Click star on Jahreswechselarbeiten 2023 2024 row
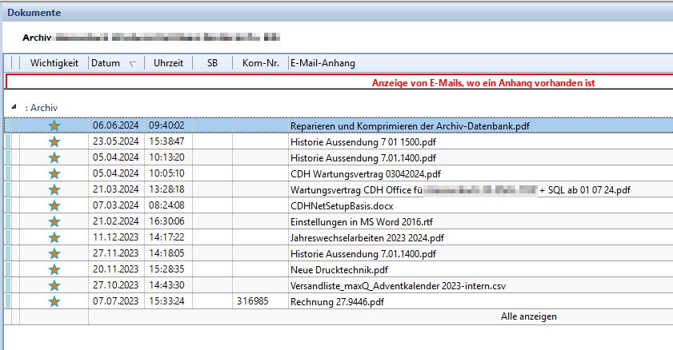 point(54,238)
